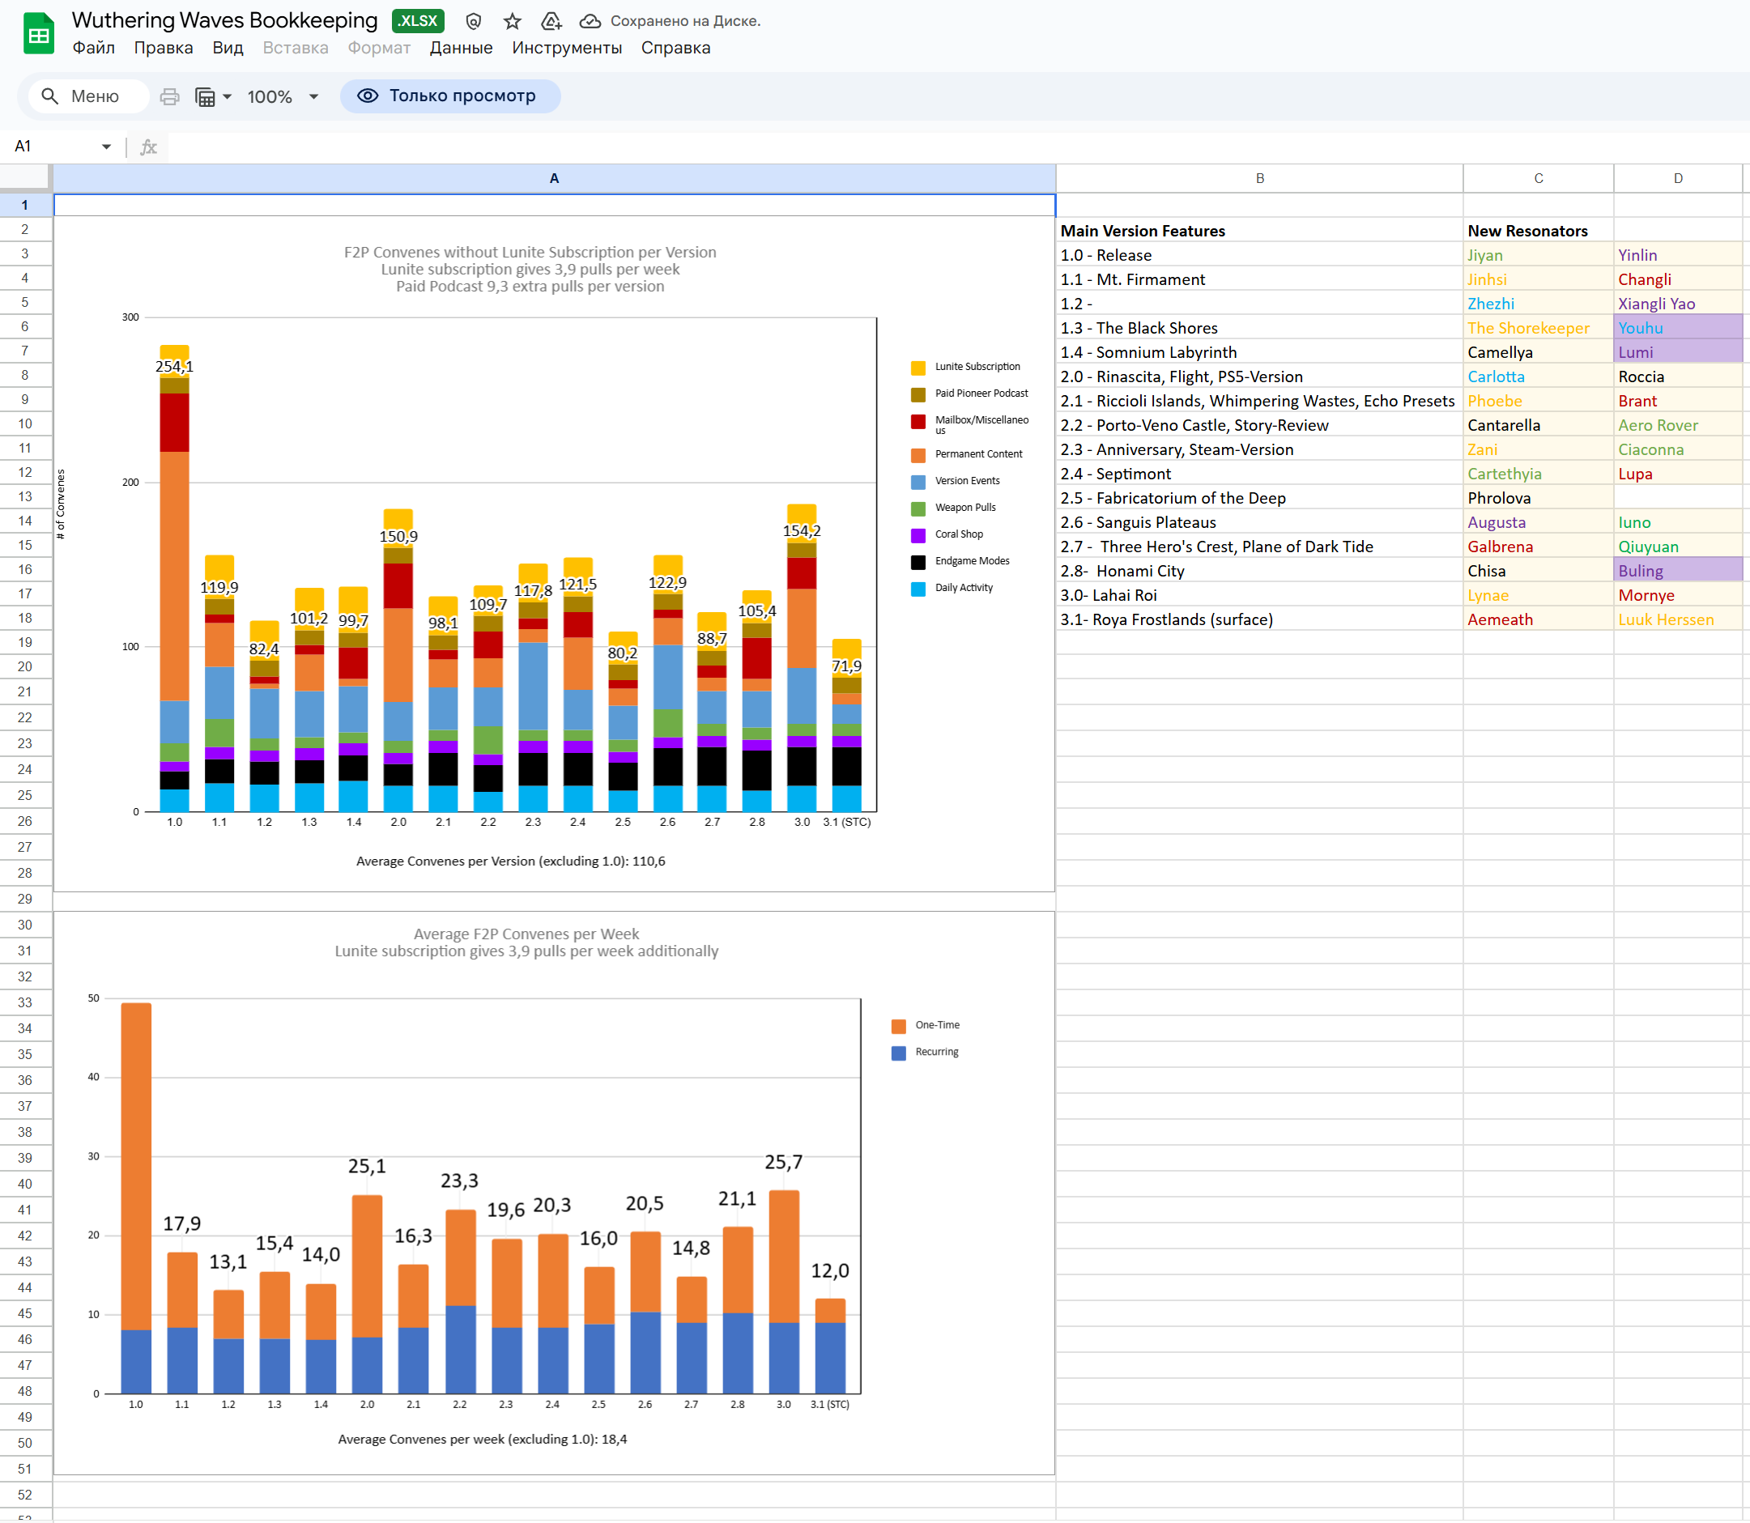This screenshot has height=1523, width=1750.
Task: Click the print icon
Action: (x=169, y=97)
